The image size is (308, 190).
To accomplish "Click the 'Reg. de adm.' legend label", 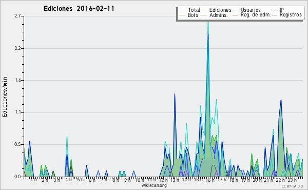I will tap(256, 15).
